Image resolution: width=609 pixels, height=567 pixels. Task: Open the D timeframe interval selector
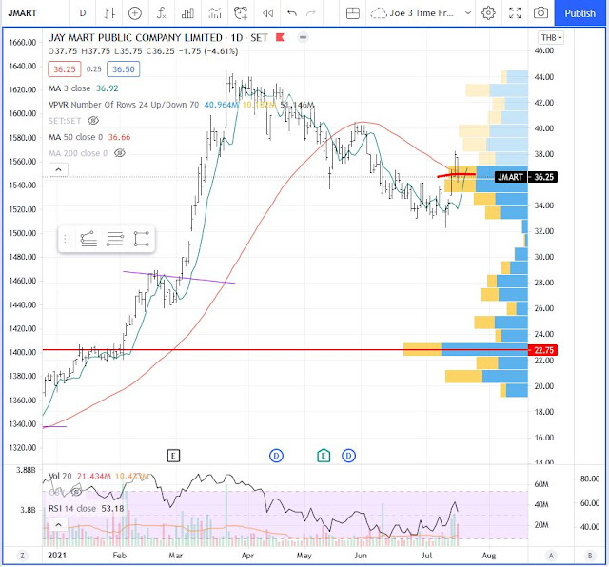[x=83, y=13]
